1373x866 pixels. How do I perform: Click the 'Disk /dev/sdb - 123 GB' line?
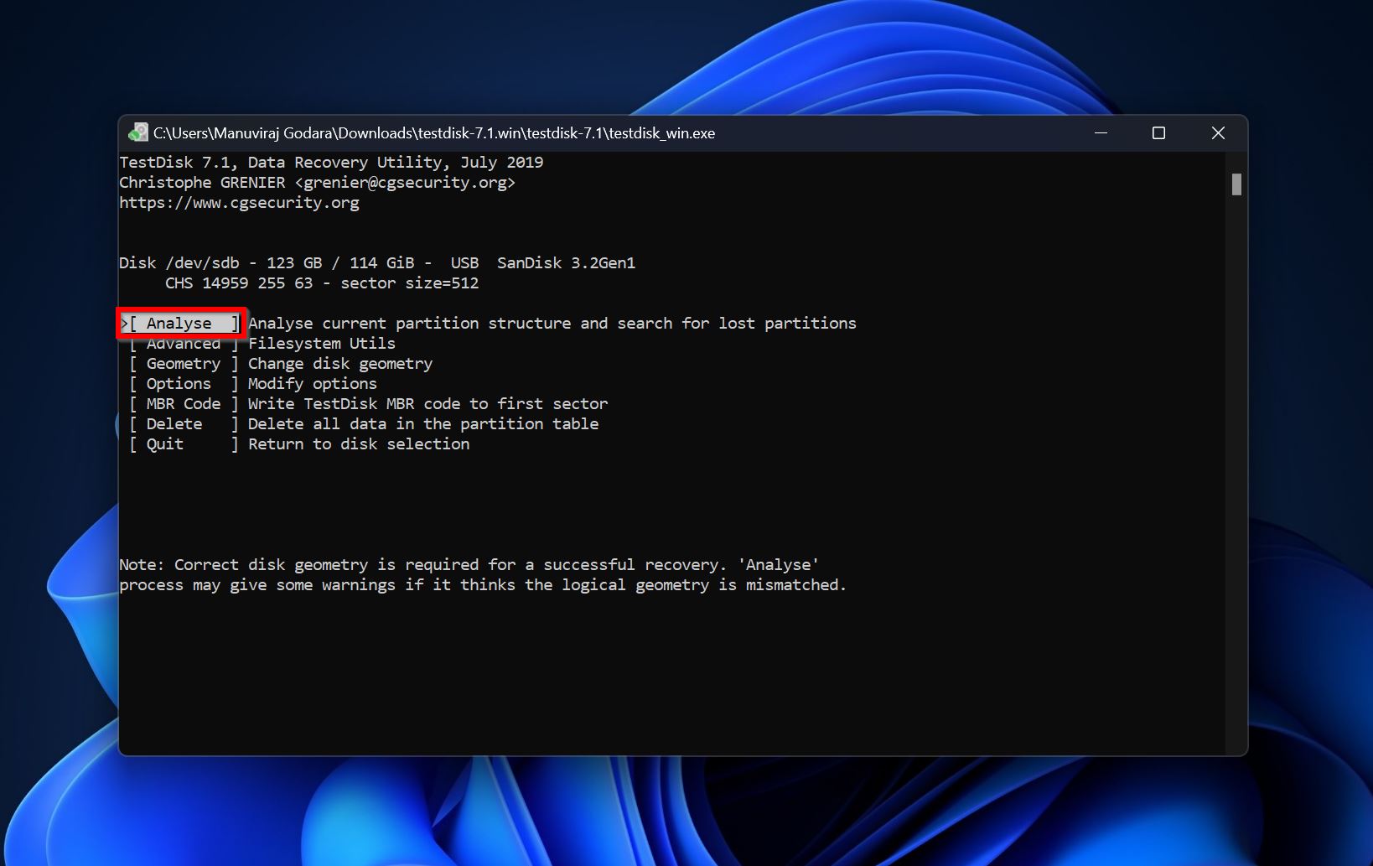pyautogui.click(x=377, y=263)
